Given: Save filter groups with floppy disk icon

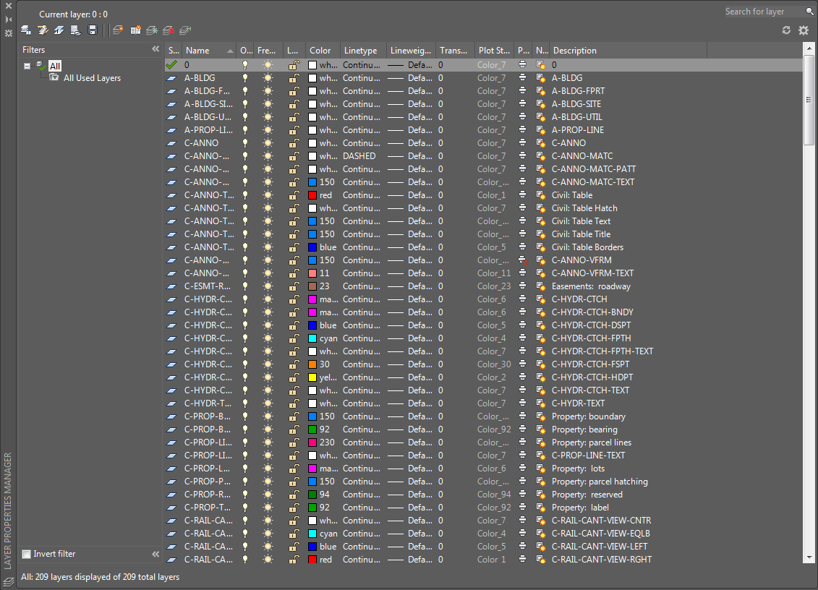Looking at the screenshot, I should 93,30.
